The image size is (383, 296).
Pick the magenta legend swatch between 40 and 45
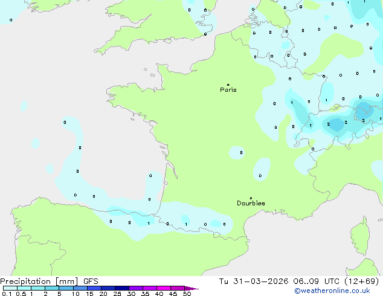pos(164,288)
